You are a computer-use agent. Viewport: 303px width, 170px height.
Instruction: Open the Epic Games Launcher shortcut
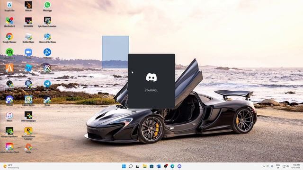click(x=47, y=22)
